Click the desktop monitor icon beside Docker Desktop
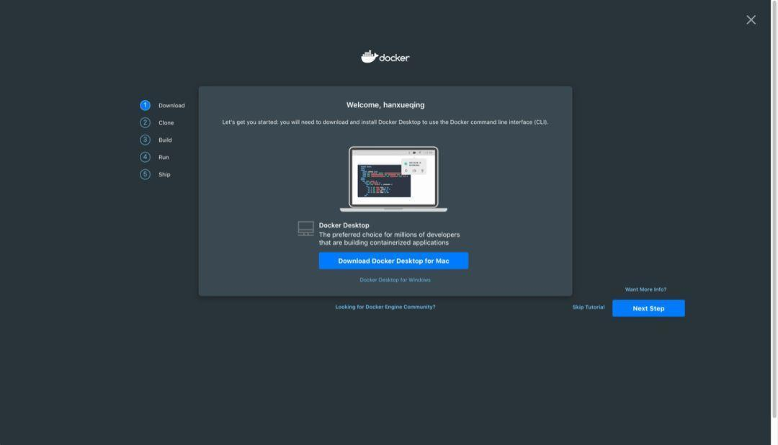Viewport: 778px width, 445px height. 305,228
